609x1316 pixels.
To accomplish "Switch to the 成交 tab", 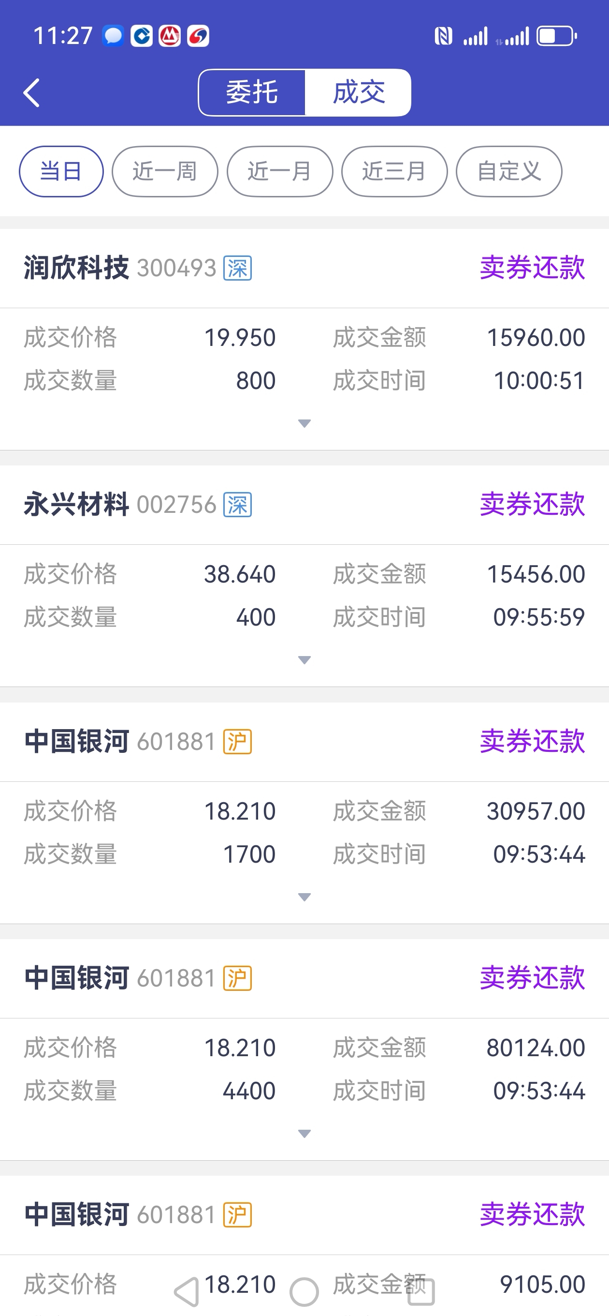I will coord(358,93).
